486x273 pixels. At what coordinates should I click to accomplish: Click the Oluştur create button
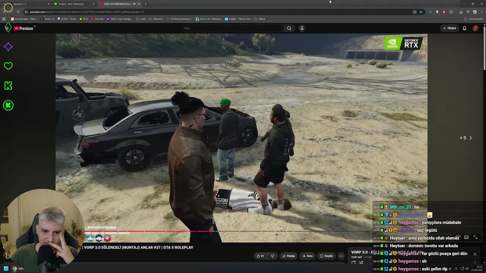coord(450,28)
